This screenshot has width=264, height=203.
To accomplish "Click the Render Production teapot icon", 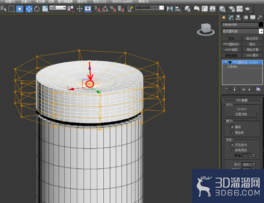I will point(248,9).
